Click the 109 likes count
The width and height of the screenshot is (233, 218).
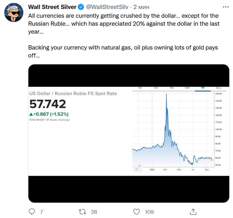[149, 211]
